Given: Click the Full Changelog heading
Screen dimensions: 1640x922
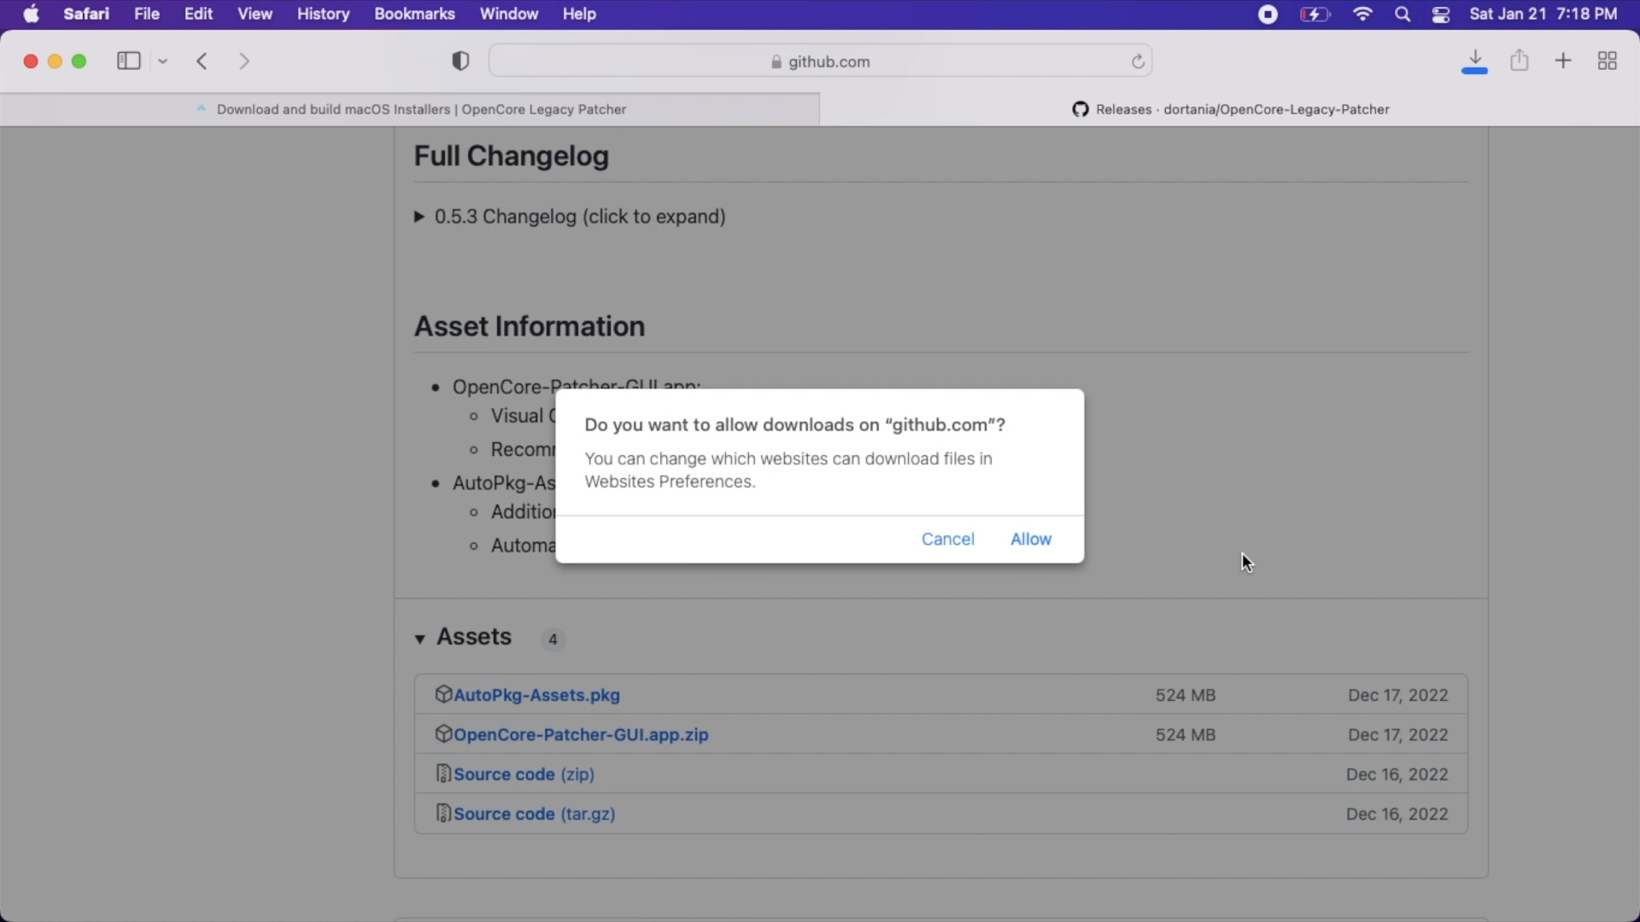Looking at the screenshot, I should (511, 156).
